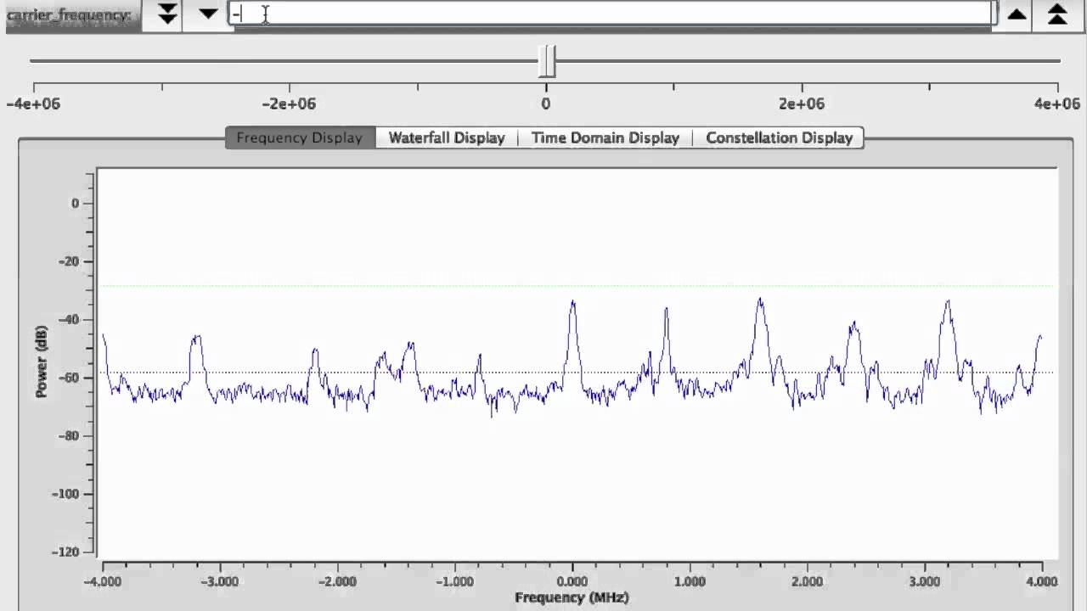The width and height of the screenshot is (1087, 611).
Task: Click the -4e+06 slider scale label
Action: point(33,104)
